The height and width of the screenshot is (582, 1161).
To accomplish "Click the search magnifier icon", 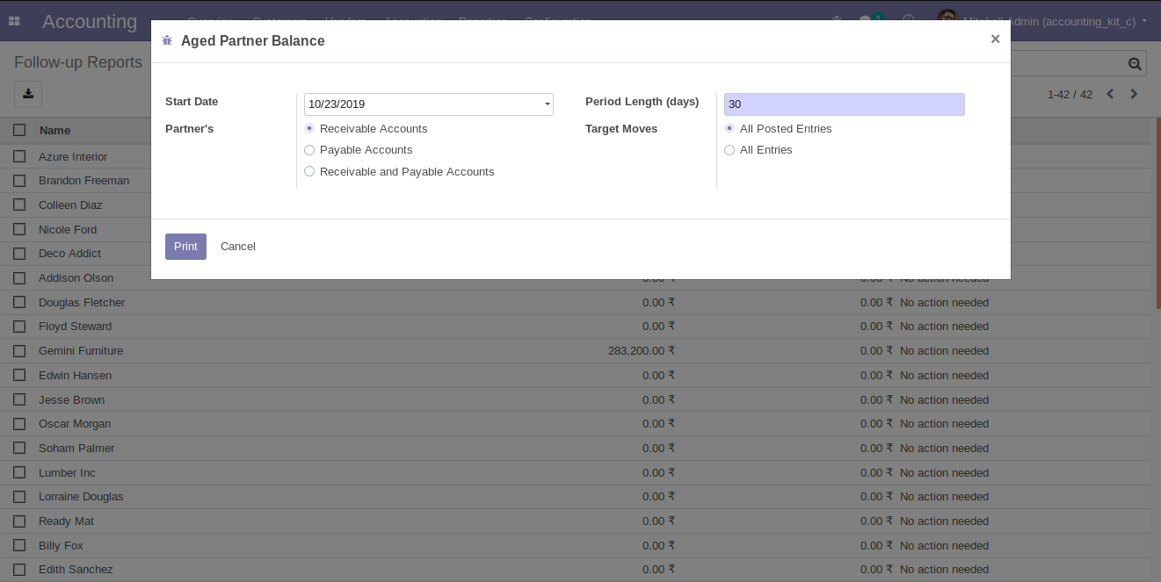I will 1135,63.
